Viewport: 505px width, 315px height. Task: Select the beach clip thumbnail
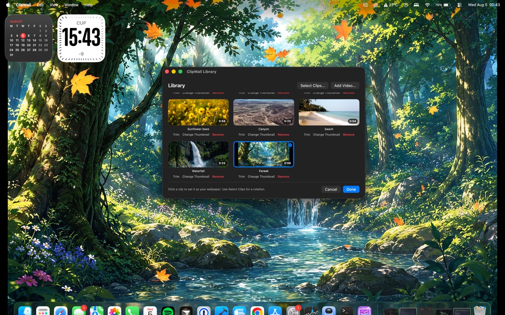coord(329,112)
